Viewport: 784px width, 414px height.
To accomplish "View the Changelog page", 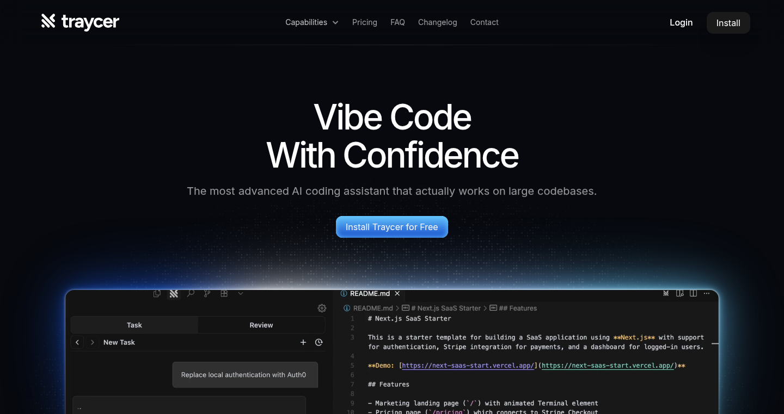I will click(x=438, y=22).
